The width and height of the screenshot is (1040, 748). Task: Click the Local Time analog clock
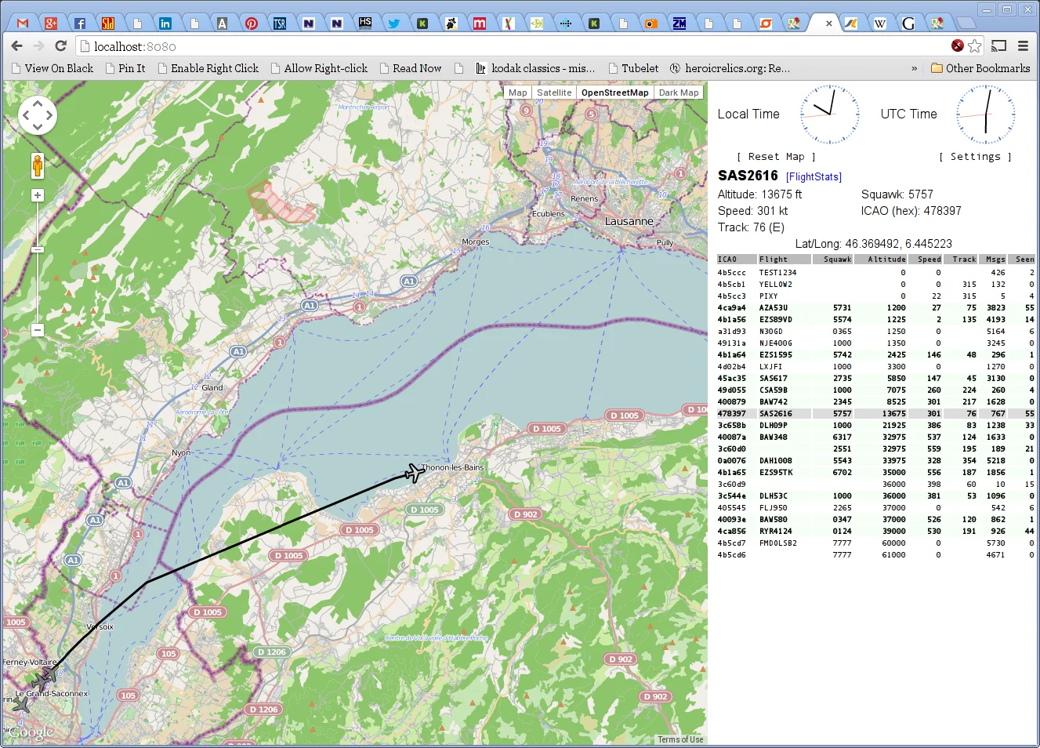[x=829, y=114]
